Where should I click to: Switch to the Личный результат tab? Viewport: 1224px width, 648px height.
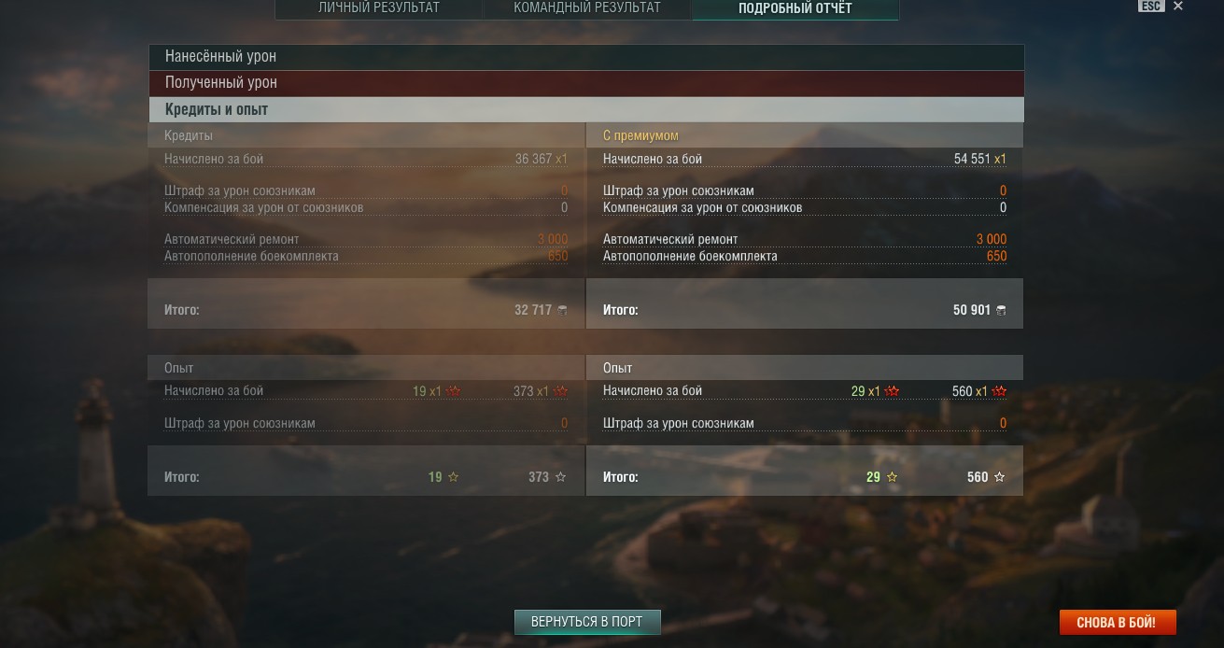[x=378, y=8]
